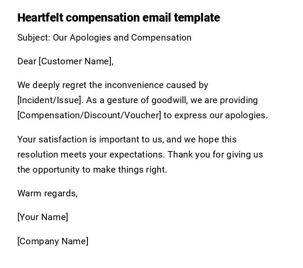Click the [Incident/Issue] placeholder

[49, 100]
